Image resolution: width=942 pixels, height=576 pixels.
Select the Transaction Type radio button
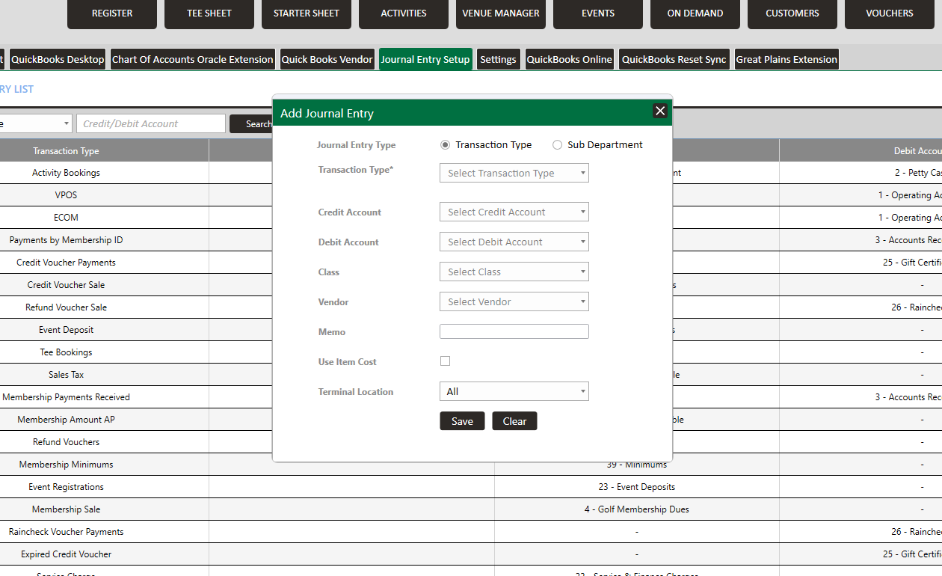(x=446, y=145)
